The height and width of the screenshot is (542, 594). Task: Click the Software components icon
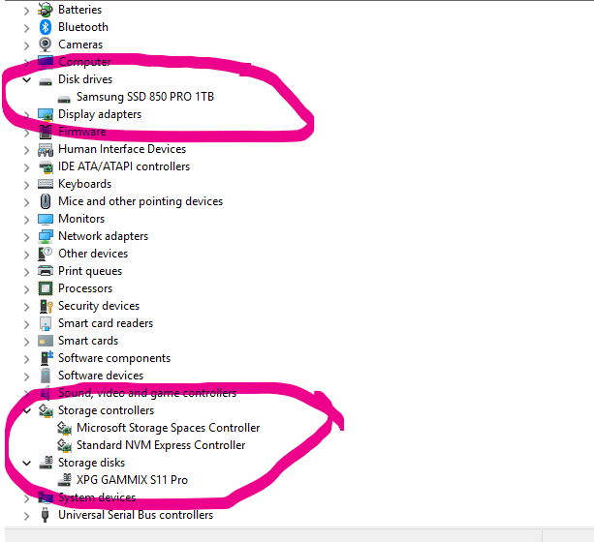click(47, 358)
